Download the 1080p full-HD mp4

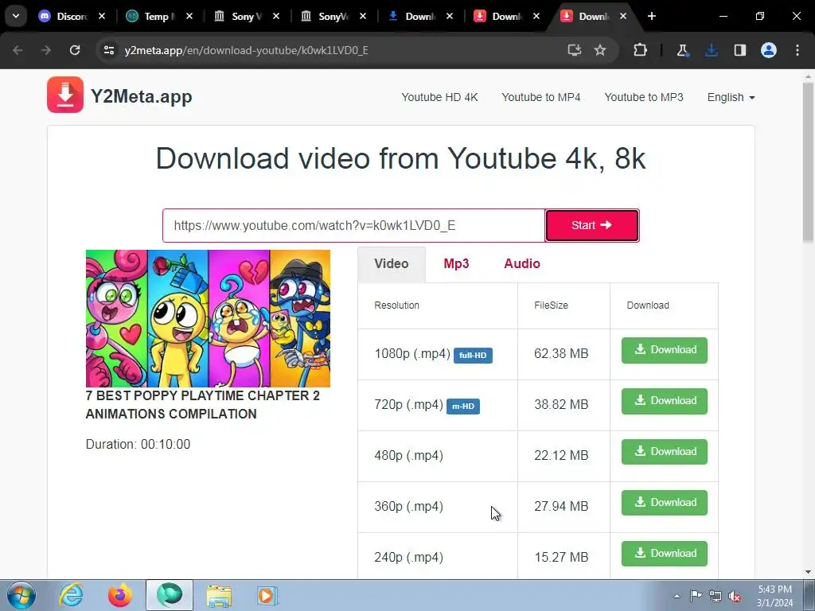coord(665,350)
